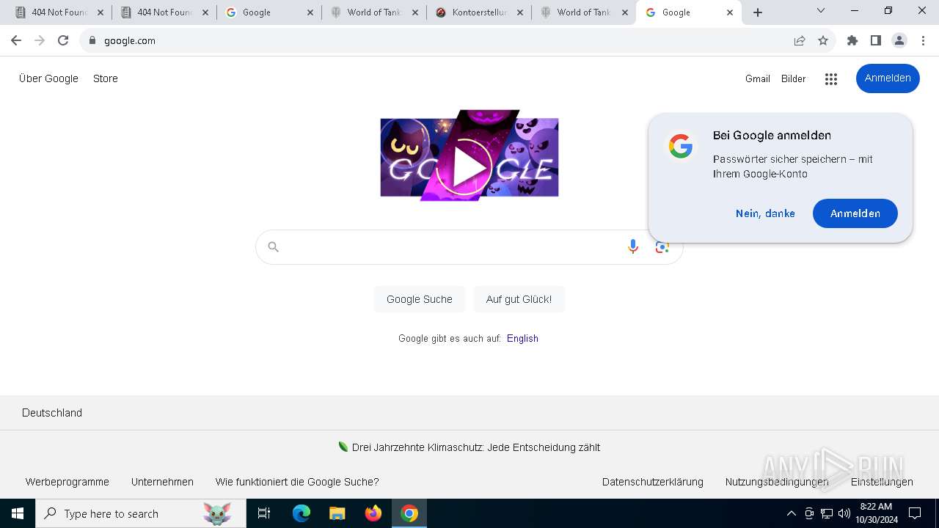
Task: Open Werbeprogramme footer link
Action: pyautogui.click(x=67, y=482)
